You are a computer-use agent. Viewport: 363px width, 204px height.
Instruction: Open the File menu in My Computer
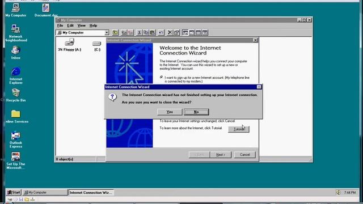point(60,25)
